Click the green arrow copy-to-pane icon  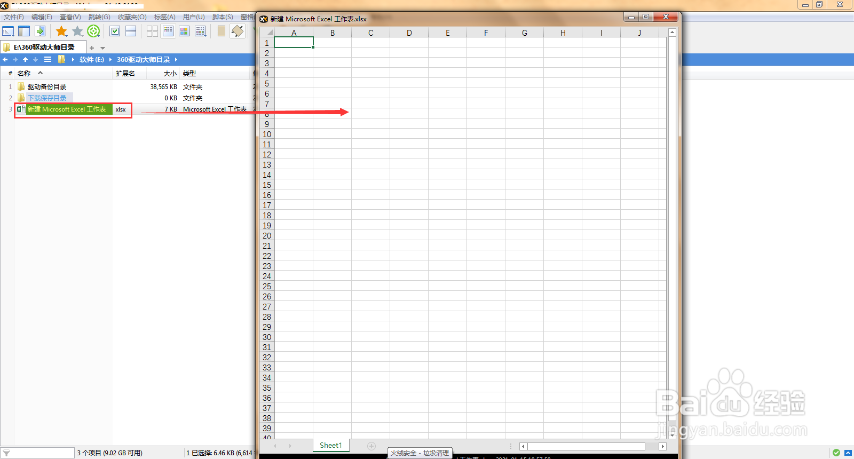40,31
